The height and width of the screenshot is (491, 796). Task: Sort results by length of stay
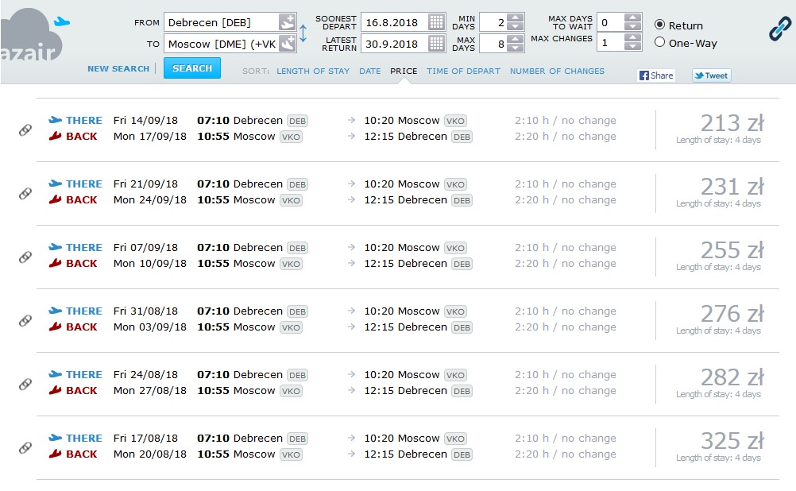click(313, 71)
